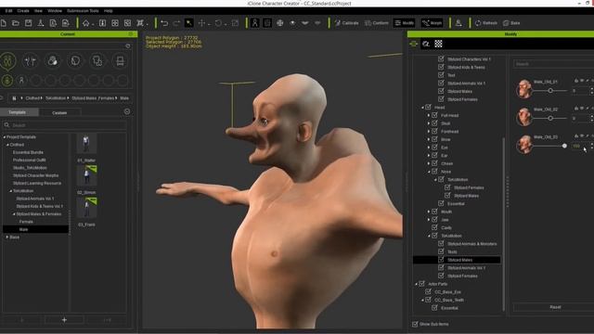This screenshot has height=334, width=594.
Task: Expand the Ear morph node
Action: click(429, 155)
